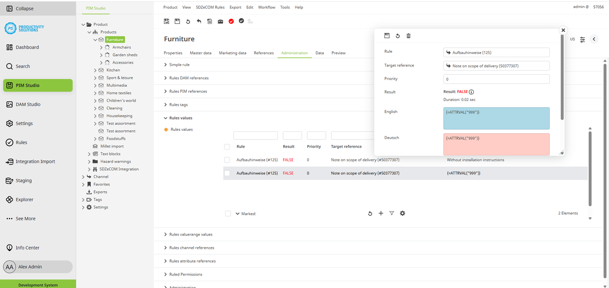Click the briefcase icon in main toolbar
The width and height of the screenshot is (609, 288).
(220, 21)
